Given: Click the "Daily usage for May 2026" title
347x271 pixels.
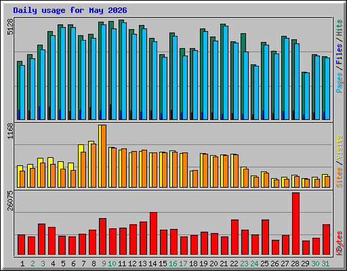Looking at the screenshot, I should pos(70,10).
